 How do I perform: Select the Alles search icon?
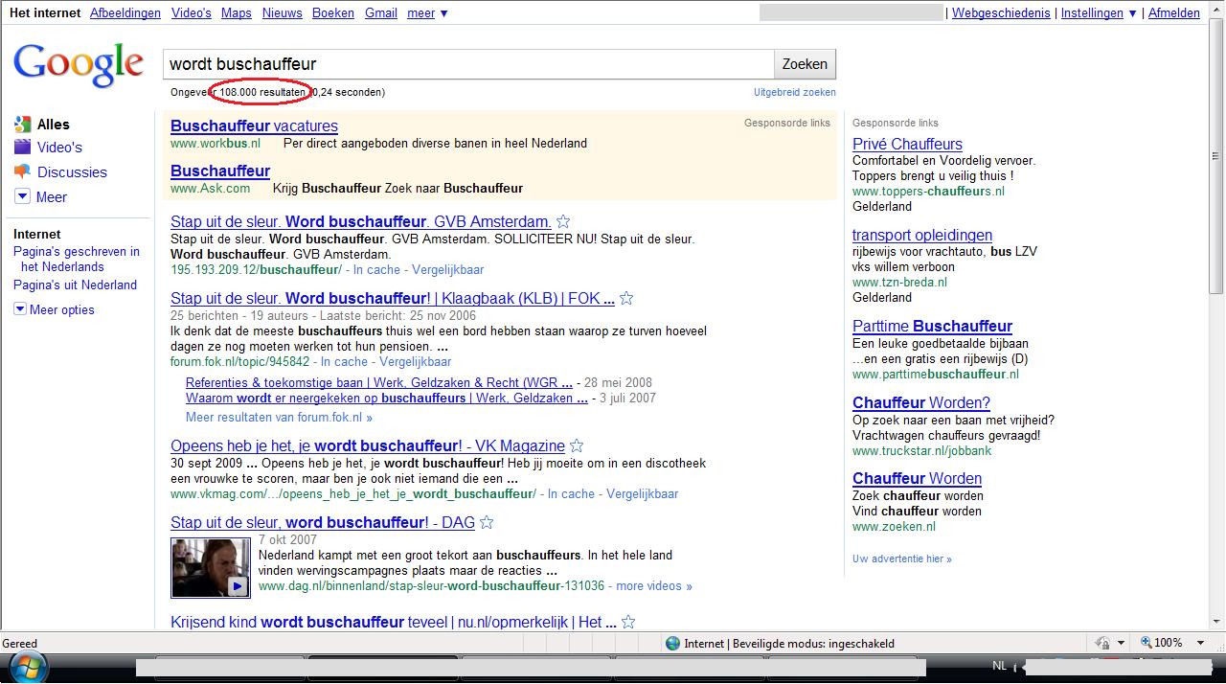(x=22, y=124)
